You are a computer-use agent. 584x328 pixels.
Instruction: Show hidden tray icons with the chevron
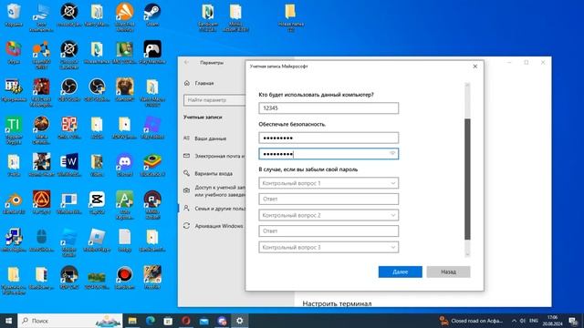coord(514,321)
